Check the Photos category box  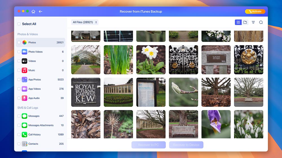(x=19, y=42)
